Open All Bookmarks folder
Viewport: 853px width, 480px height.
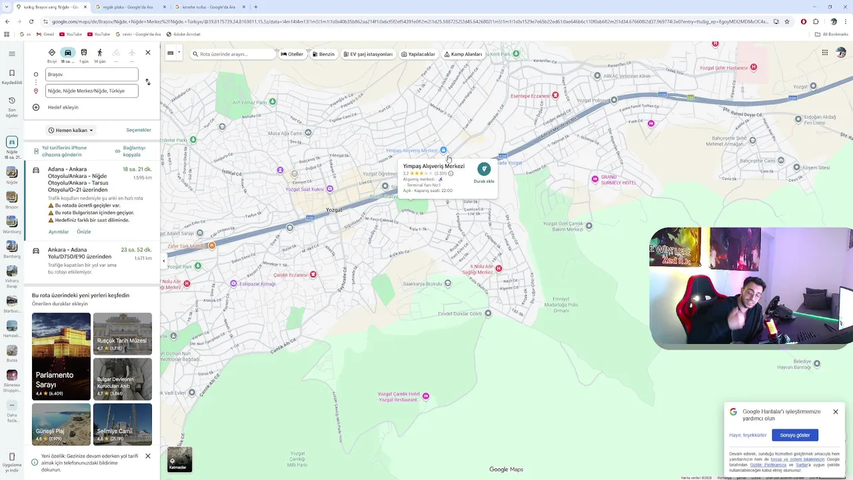832,34
